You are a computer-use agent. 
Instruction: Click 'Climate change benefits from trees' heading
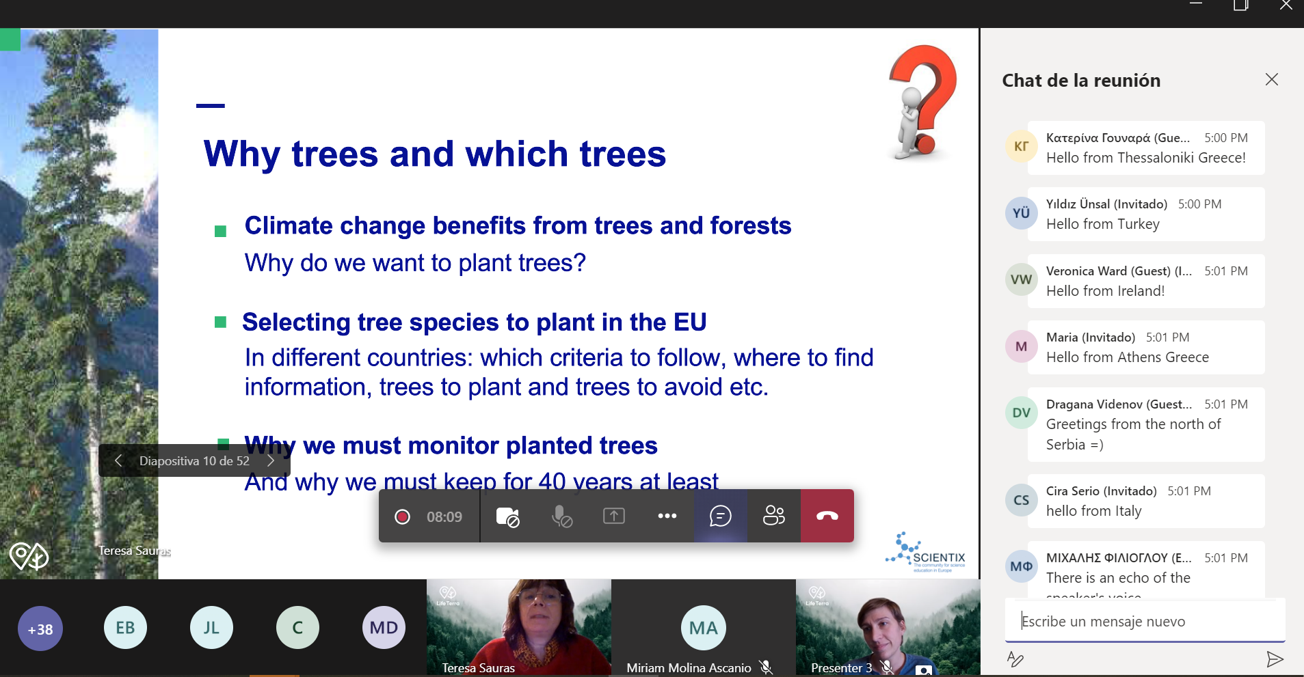(518, 225)
